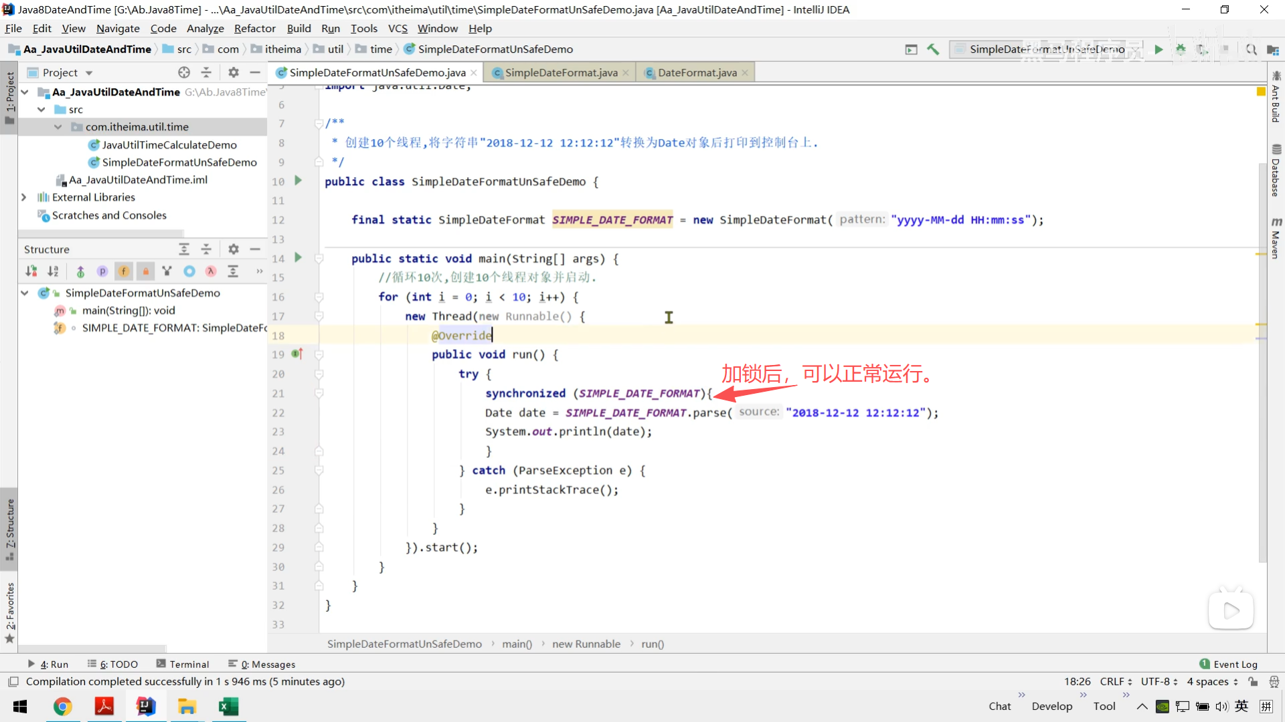Switch to SimpleDateFormat.java tab
Image resolution: width=1285 pixels, height=722 pixels.
pos(561,72)
